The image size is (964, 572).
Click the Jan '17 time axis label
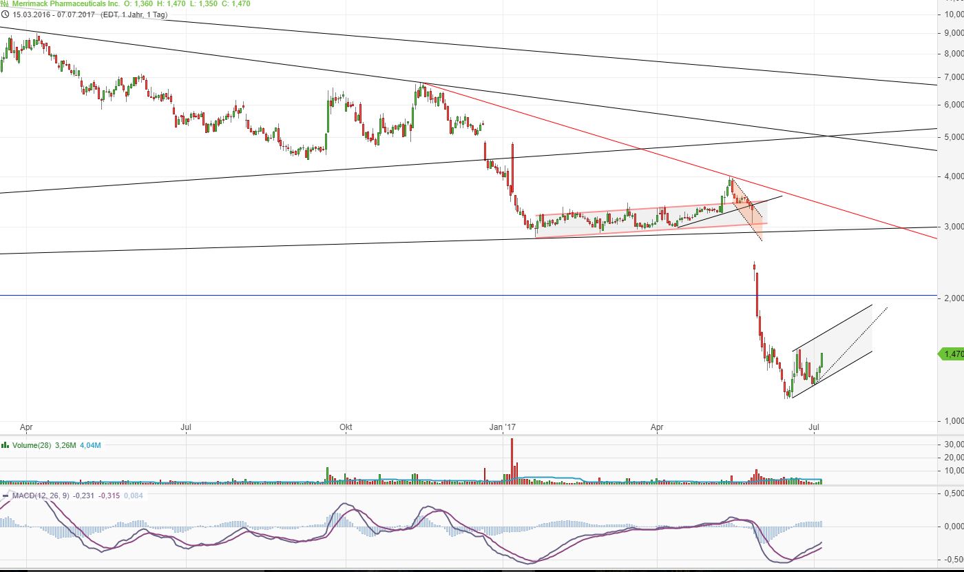(505, 428)
